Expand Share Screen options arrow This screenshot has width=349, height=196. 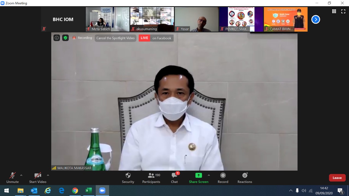209,175
